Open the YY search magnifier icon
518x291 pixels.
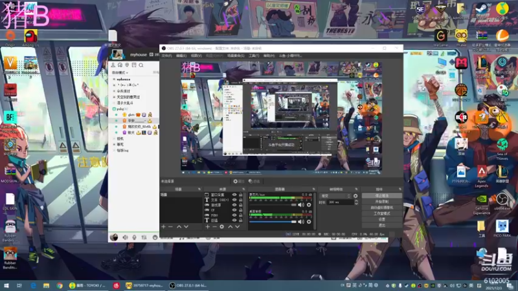click(x=141, y=65)
